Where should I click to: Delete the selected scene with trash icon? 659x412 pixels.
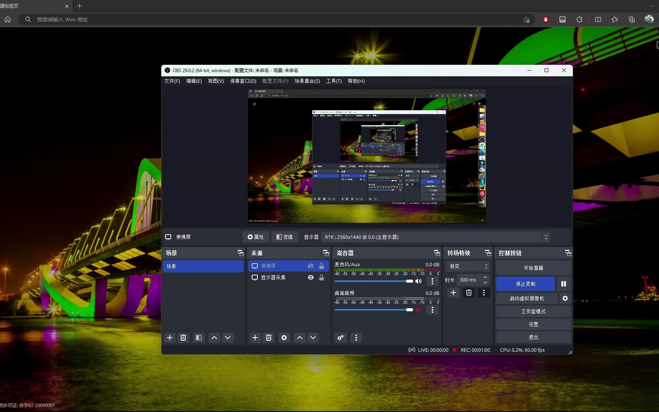183,338
